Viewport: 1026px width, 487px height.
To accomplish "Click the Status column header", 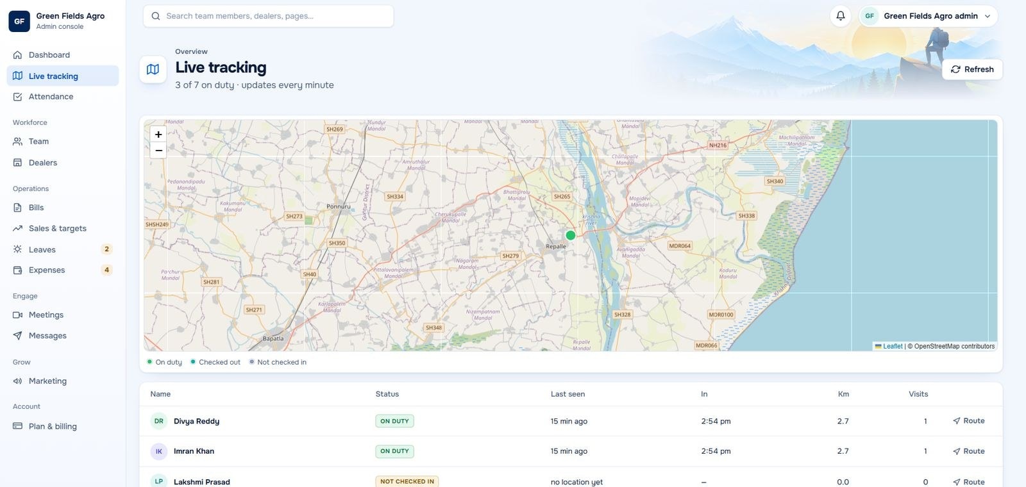I will [387, 394].
